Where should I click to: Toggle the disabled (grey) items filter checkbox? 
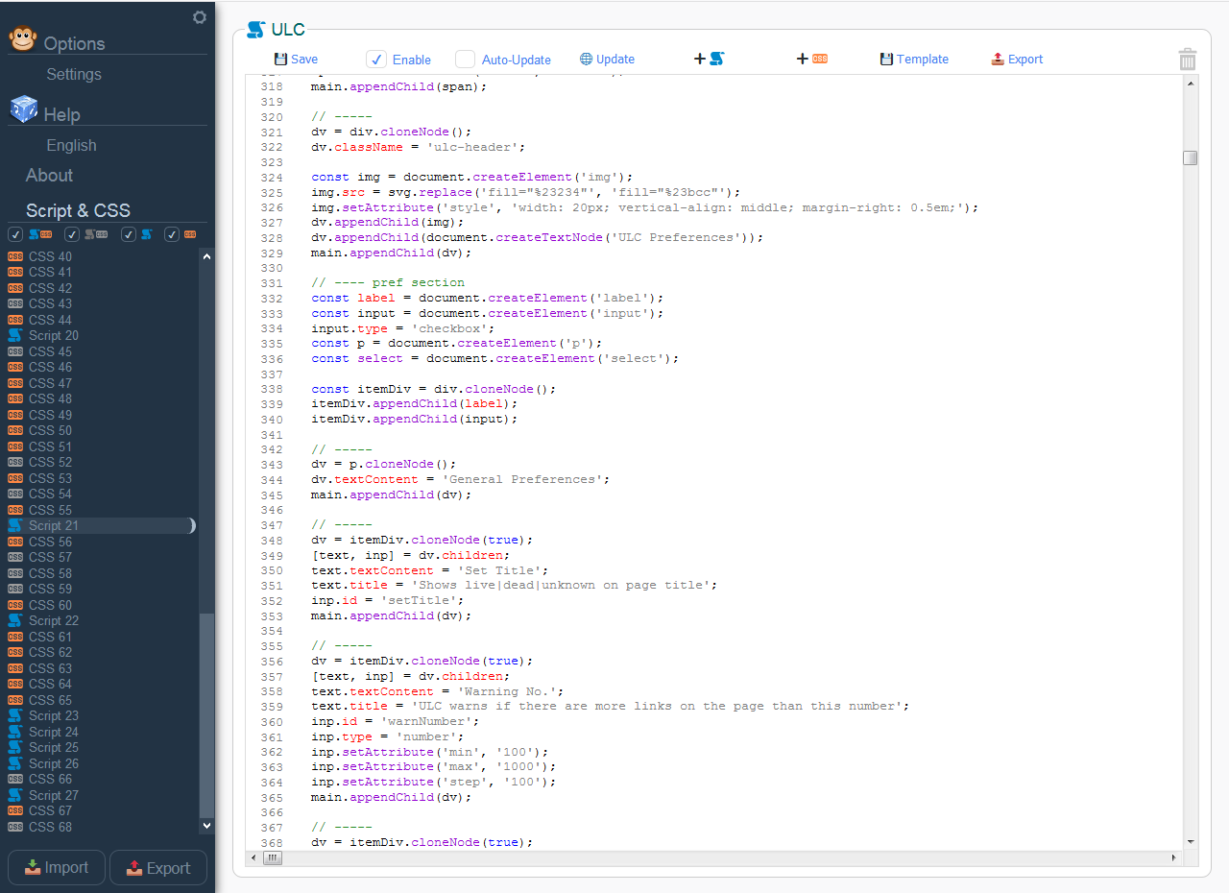(x=72, y=234)
